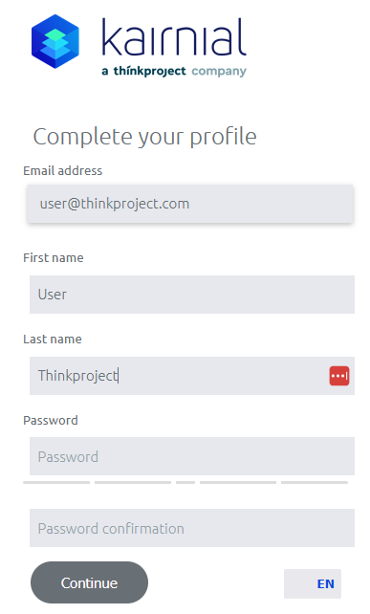Click the Complete your profile heading
Screen dimensions: 370x614
145,137
